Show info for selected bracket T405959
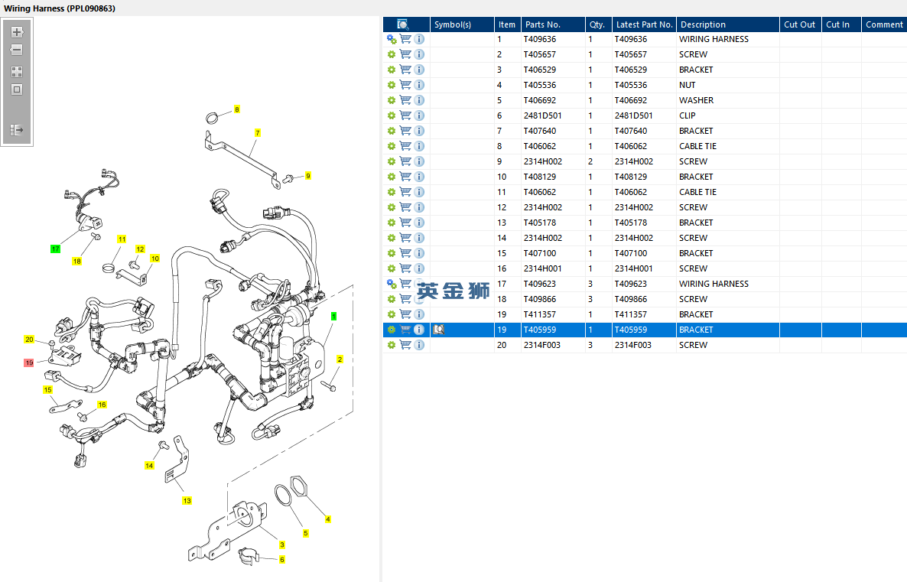 419,330
